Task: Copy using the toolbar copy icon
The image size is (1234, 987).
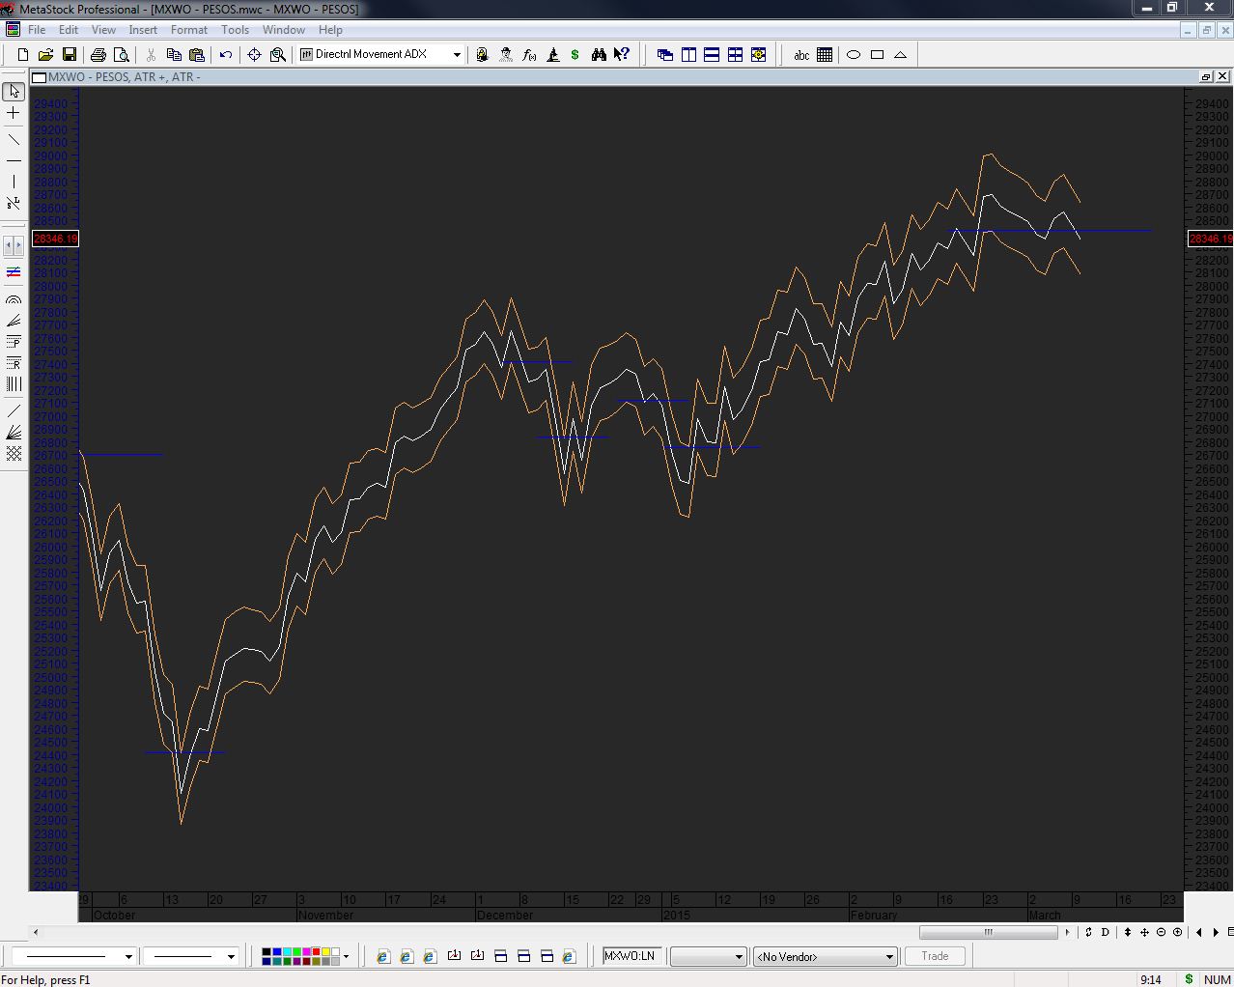Action: click(174, 55)
